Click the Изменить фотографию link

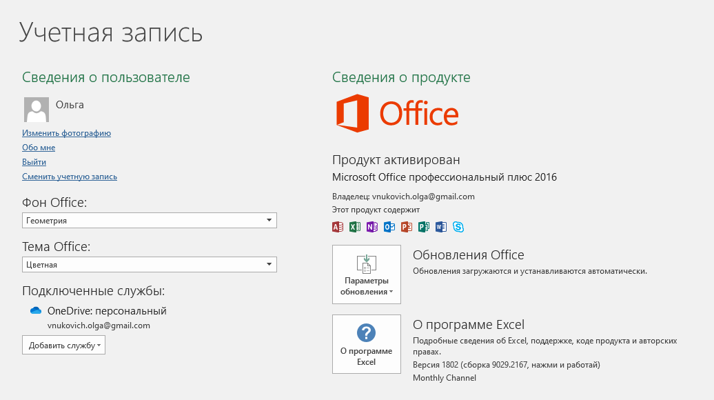click(x=66, y=133)
